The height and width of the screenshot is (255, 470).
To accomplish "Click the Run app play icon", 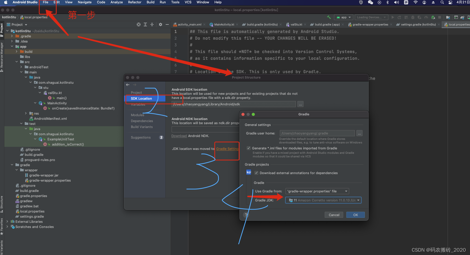I will (393, 17).
